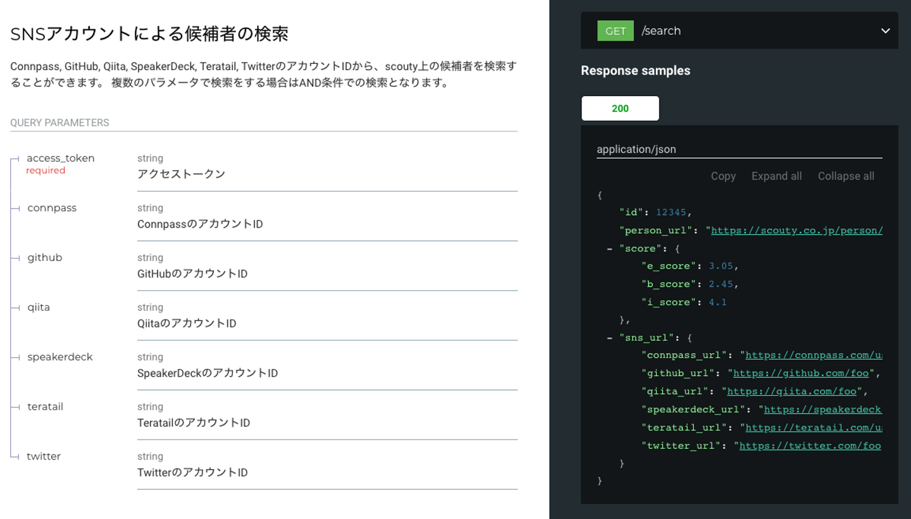911x519 pixels.
Task: Collapse the "score" JSON object
Action: [x=610, y=248]
